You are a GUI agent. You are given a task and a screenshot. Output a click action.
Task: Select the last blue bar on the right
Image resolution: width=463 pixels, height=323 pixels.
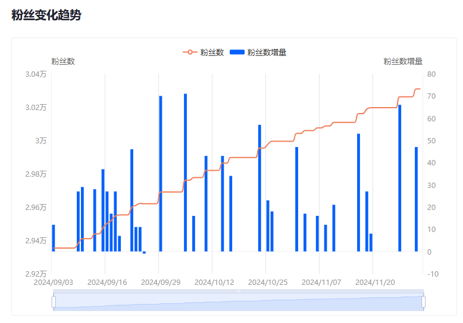[416, 199]
